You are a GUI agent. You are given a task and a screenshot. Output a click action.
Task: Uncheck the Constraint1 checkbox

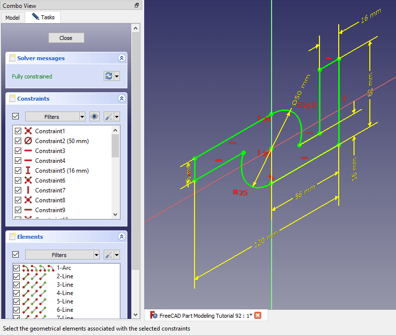pyautogui.click(x=18, y=131)
